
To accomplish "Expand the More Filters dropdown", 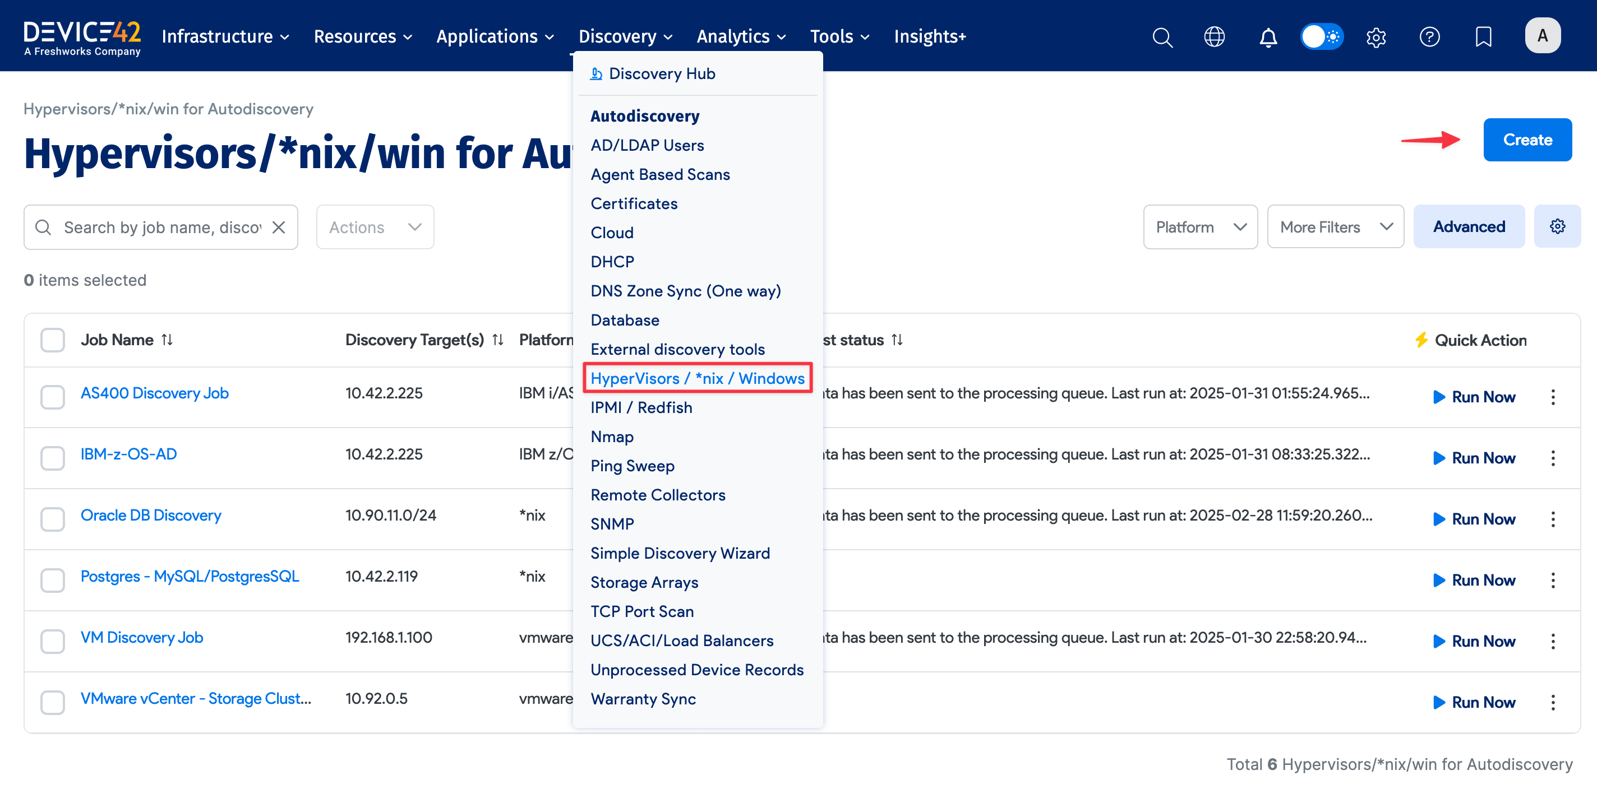I will pos(1335,226).
